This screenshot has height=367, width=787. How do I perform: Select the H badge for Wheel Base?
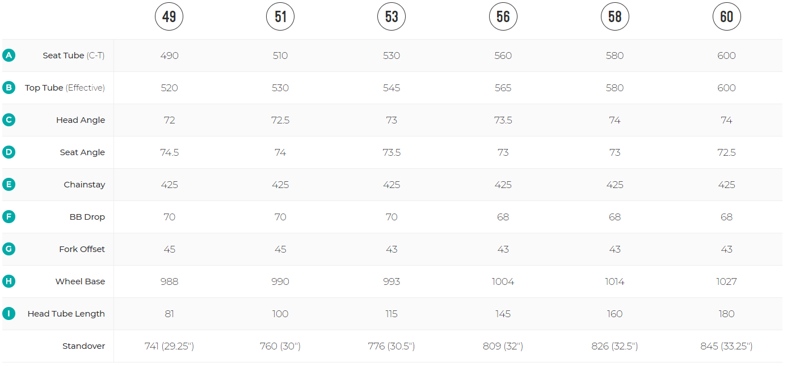pos(9,281)
